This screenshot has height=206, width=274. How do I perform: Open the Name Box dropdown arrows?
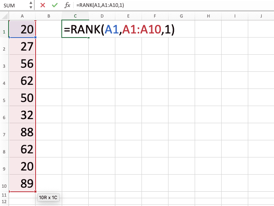pos(31,5)
